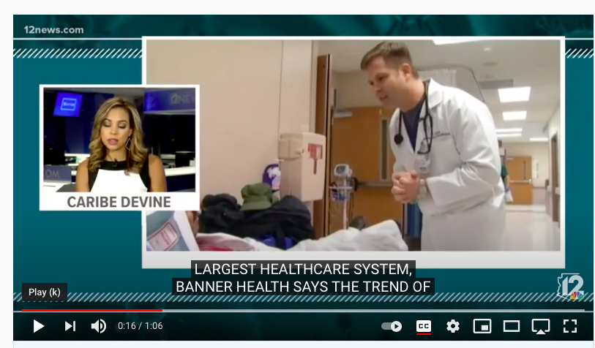This screenshot has height=348, width=595.
Task: Click the CARIBE DEVINE name banner
Action: click(119, 201)
